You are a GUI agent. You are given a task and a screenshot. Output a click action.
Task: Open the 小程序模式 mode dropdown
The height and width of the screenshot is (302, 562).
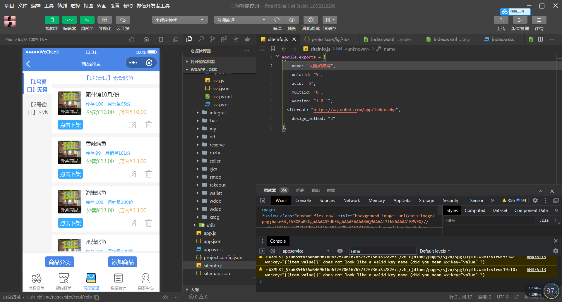point(179,20)
